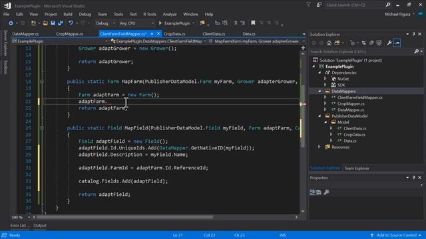Switch to the Team Explorer tab
Image resolution: width=426 pixels, height=239 pixels.
point(357,168)
